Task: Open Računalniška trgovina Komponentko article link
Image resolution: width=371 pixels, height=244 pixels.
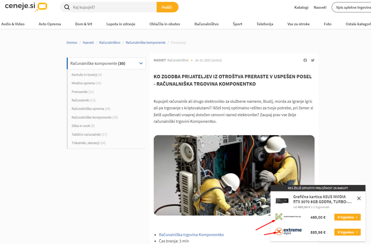Action: 191,235
